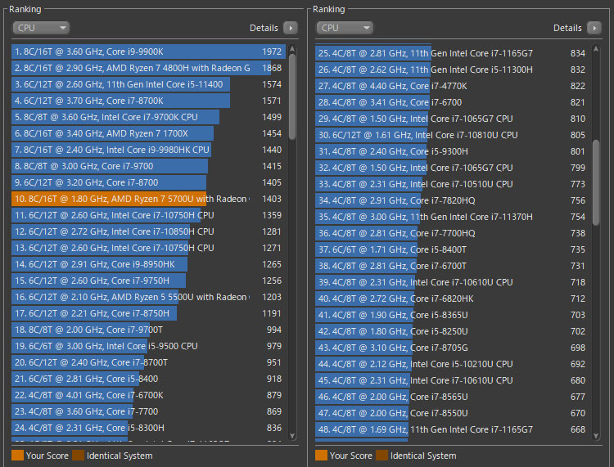The width and height of the screenshot is (614, 467).
Task: Select row 2 AMD Ryzen 7 4800H
Action: [149, 68]
